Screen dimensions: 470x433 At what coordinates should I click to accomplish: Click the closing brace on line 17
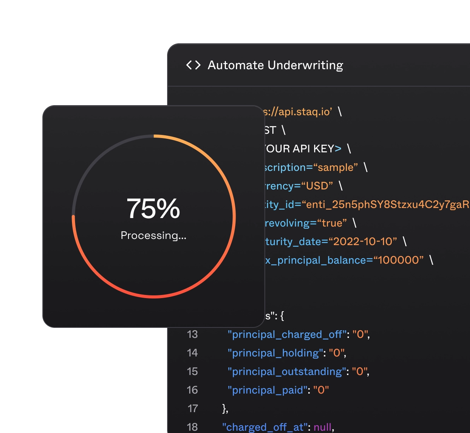pos(225,409)
